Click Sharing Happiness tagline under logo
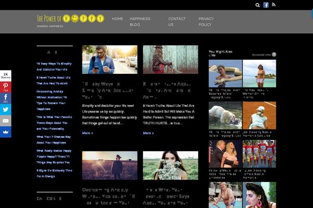The height and width of the screenshot is (208, 313). [50, 27]
